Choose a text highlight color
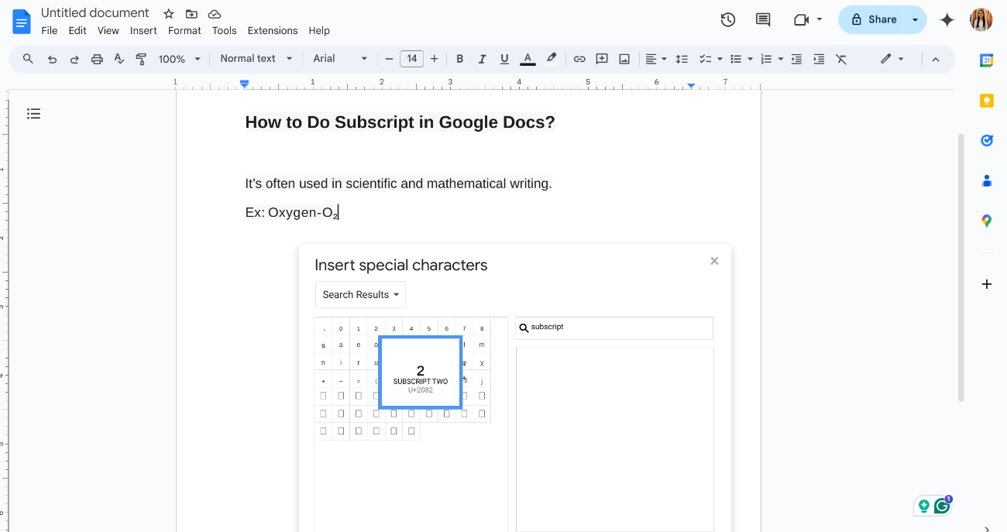This screenshot has width=1007, height=532. (551, 58)
